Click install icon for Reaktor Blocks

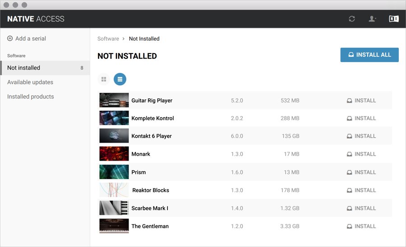click(x=349, y=190)
